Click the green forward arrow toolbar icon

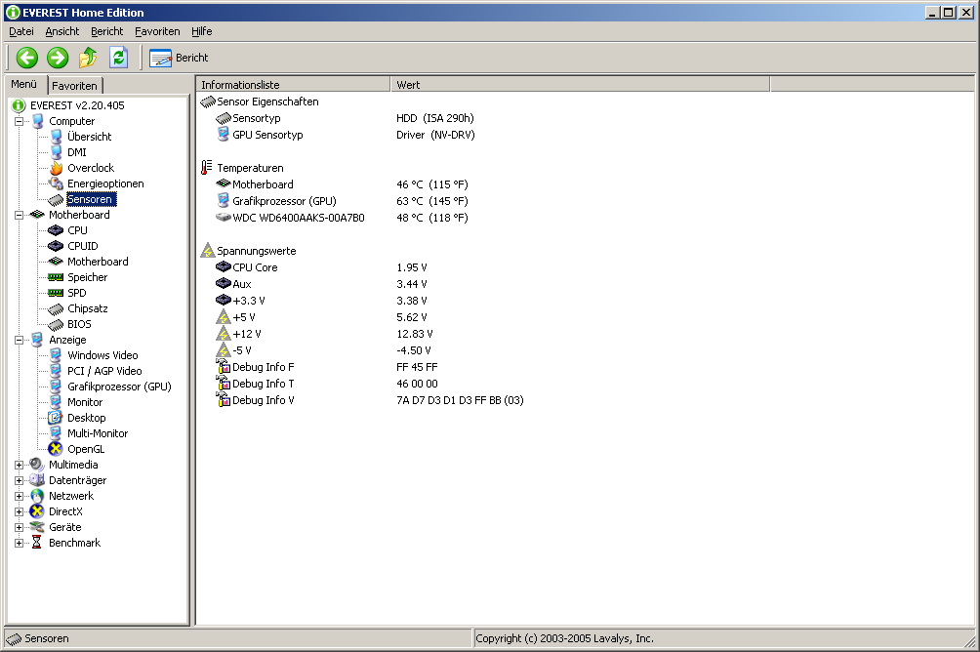pyautogui.click(x=58, y=58)
